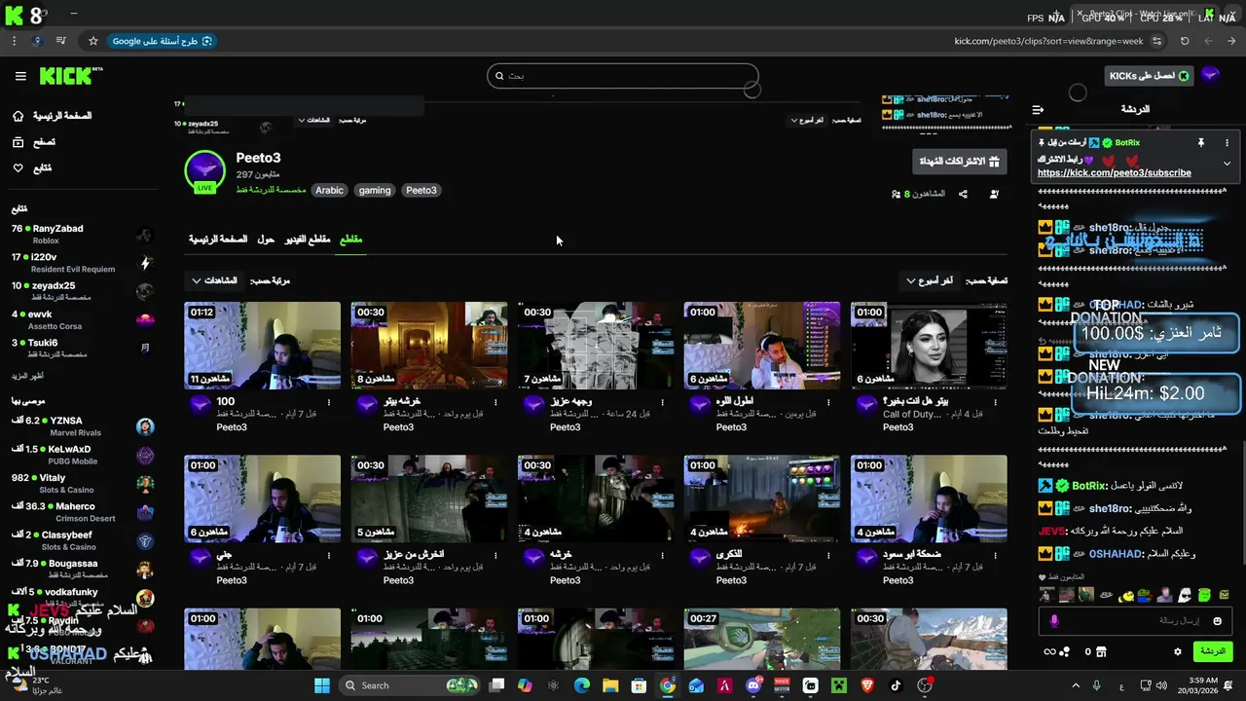Image resolution: width=1246 pixels, height=701 pixels.
Task: Click the KICK logo
Action: click(x=71, y=76)
